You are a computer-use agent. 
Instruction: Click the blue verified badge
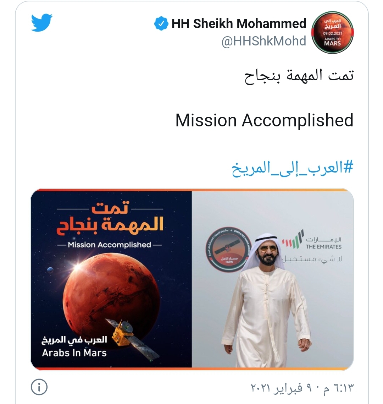161,23
